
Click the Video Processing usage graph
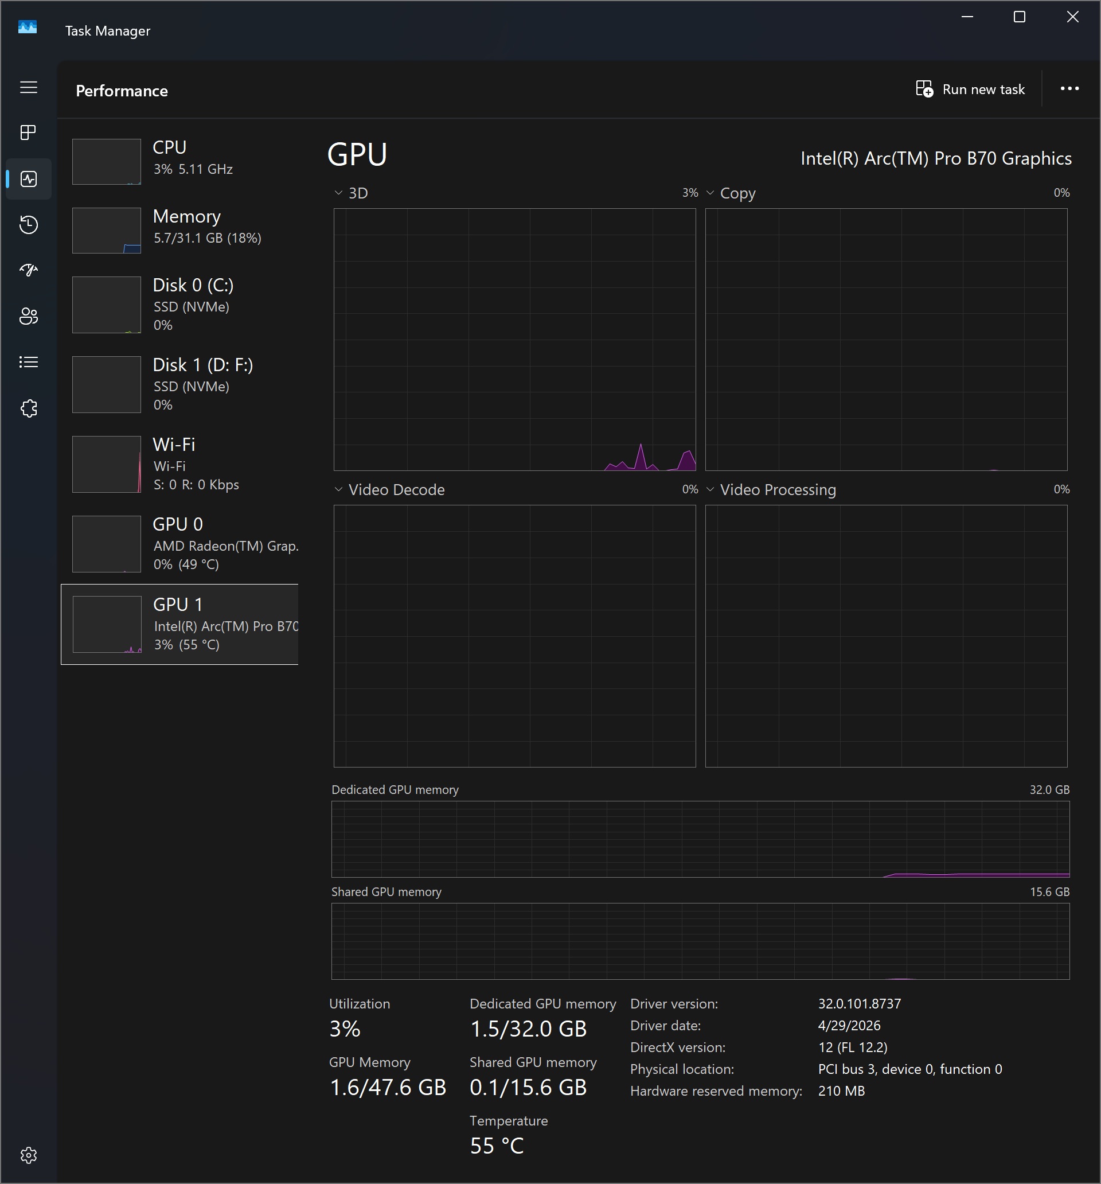[886, 636]
